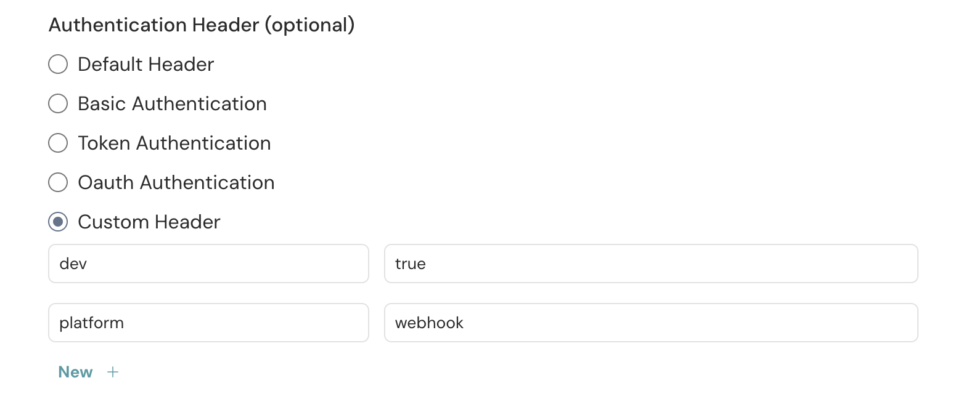Click the "Oauth Authentication" label text

point(176,182)
